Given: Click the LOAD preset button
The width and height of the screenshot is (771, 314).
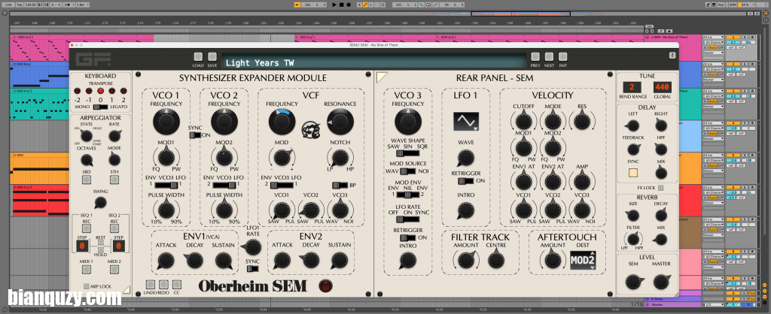Looking at the screenshot, I should (198, 57).
